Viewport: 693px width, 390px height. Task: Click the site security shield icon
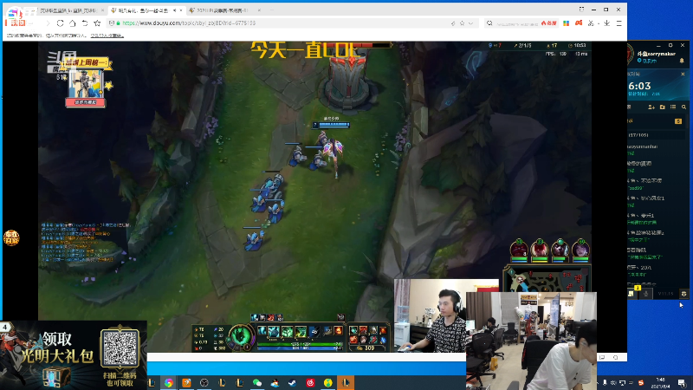coord(112,23)
